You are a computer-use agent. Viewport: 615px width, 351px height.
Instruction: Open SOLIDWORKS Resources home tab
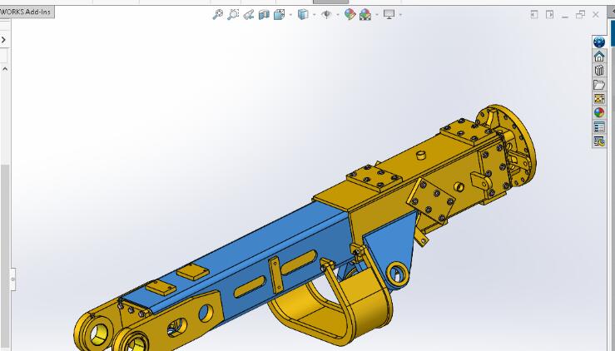pos(599,57)
